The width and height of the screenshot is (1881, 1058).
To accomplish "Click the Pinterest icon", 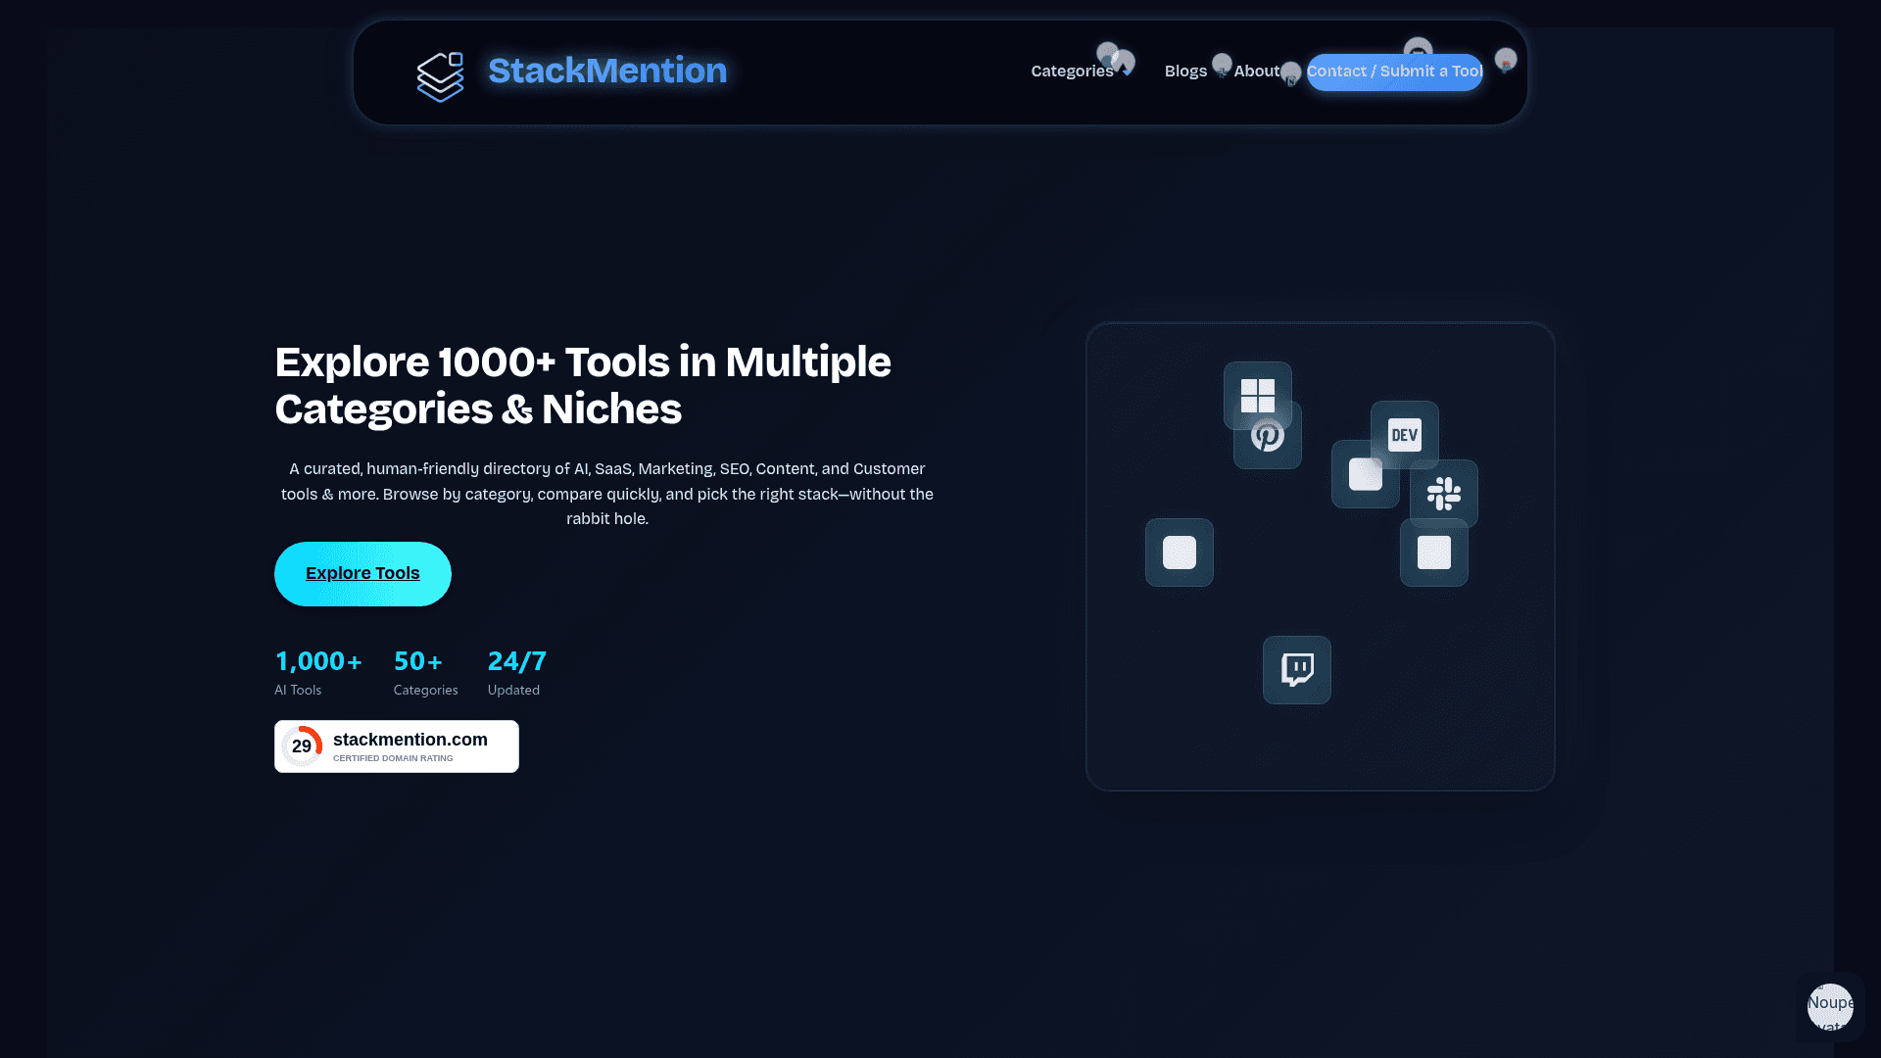I will point(1269,439).
